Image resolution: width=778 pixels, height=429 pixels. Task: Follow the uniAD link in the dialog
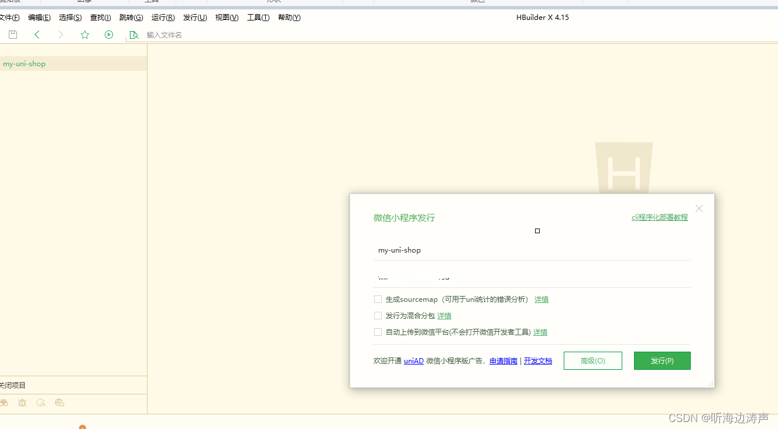[x=414, y=361]
